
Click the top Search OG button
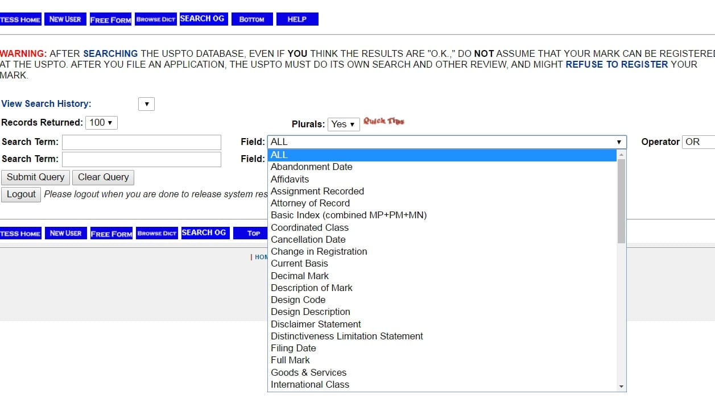(x=202, y=19)
